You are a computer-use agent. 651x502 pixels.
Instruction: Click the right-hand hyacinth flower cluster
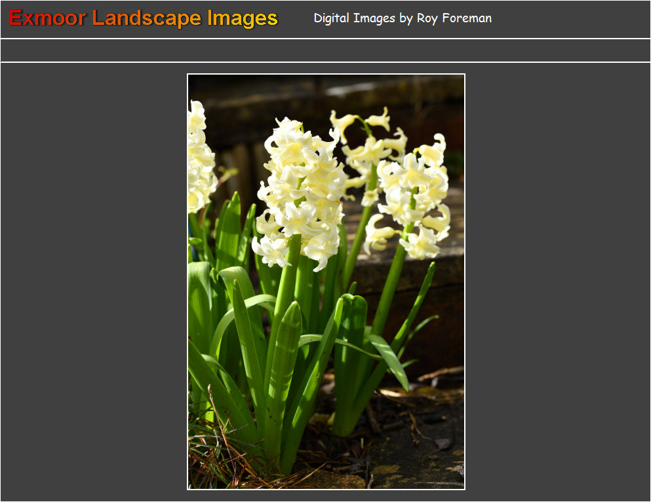[413, 196]
